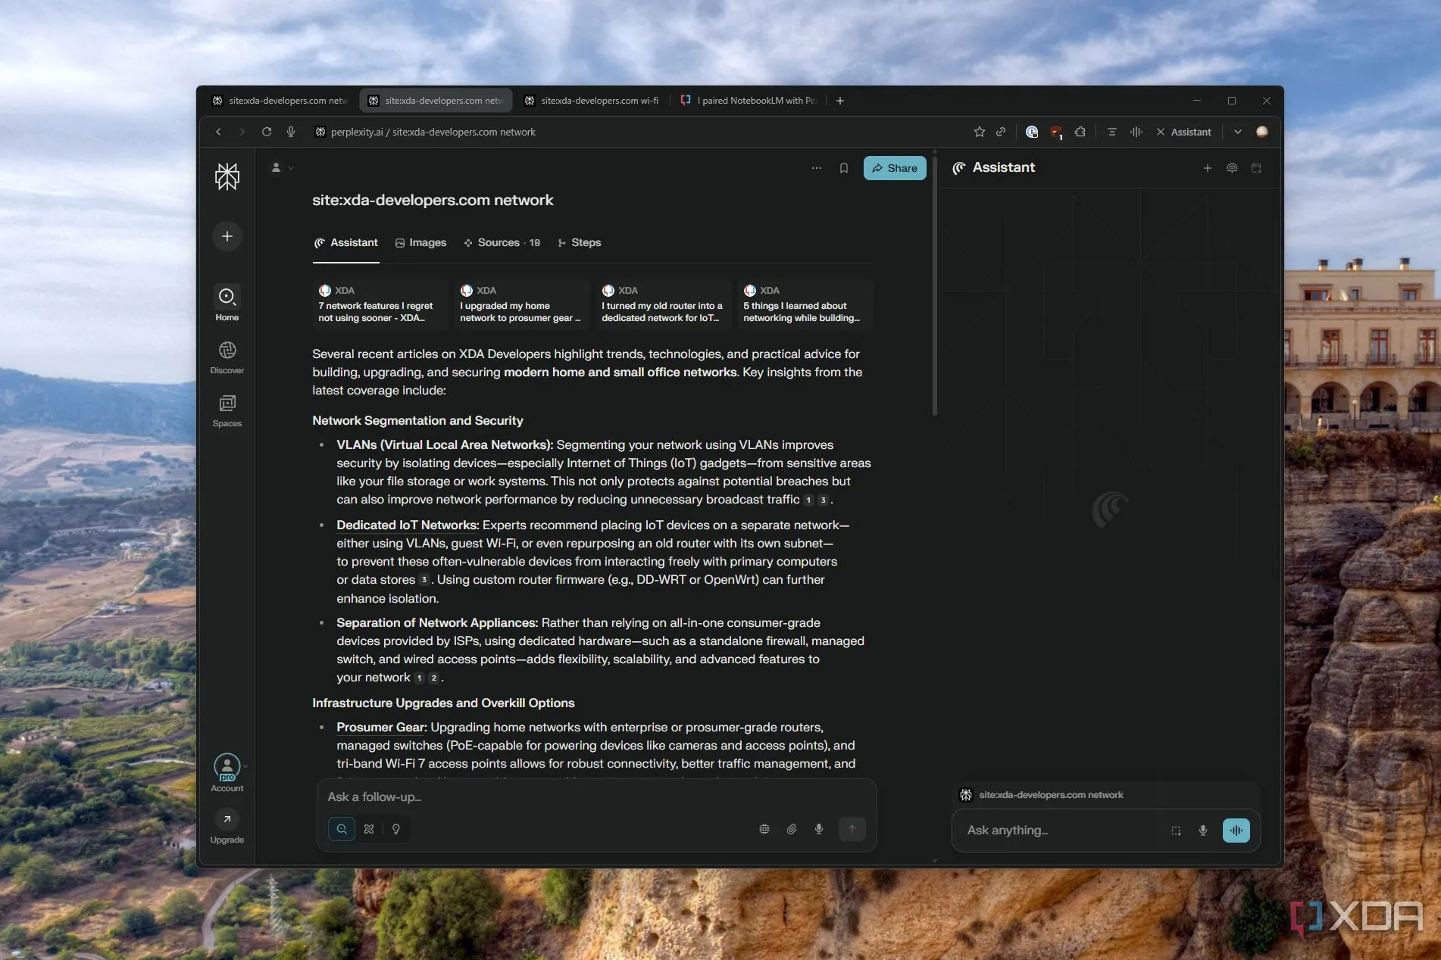Screen dimensions: 1441x960
Task: Open the thread owner privacy dropdown
Action: pos(282,167)
